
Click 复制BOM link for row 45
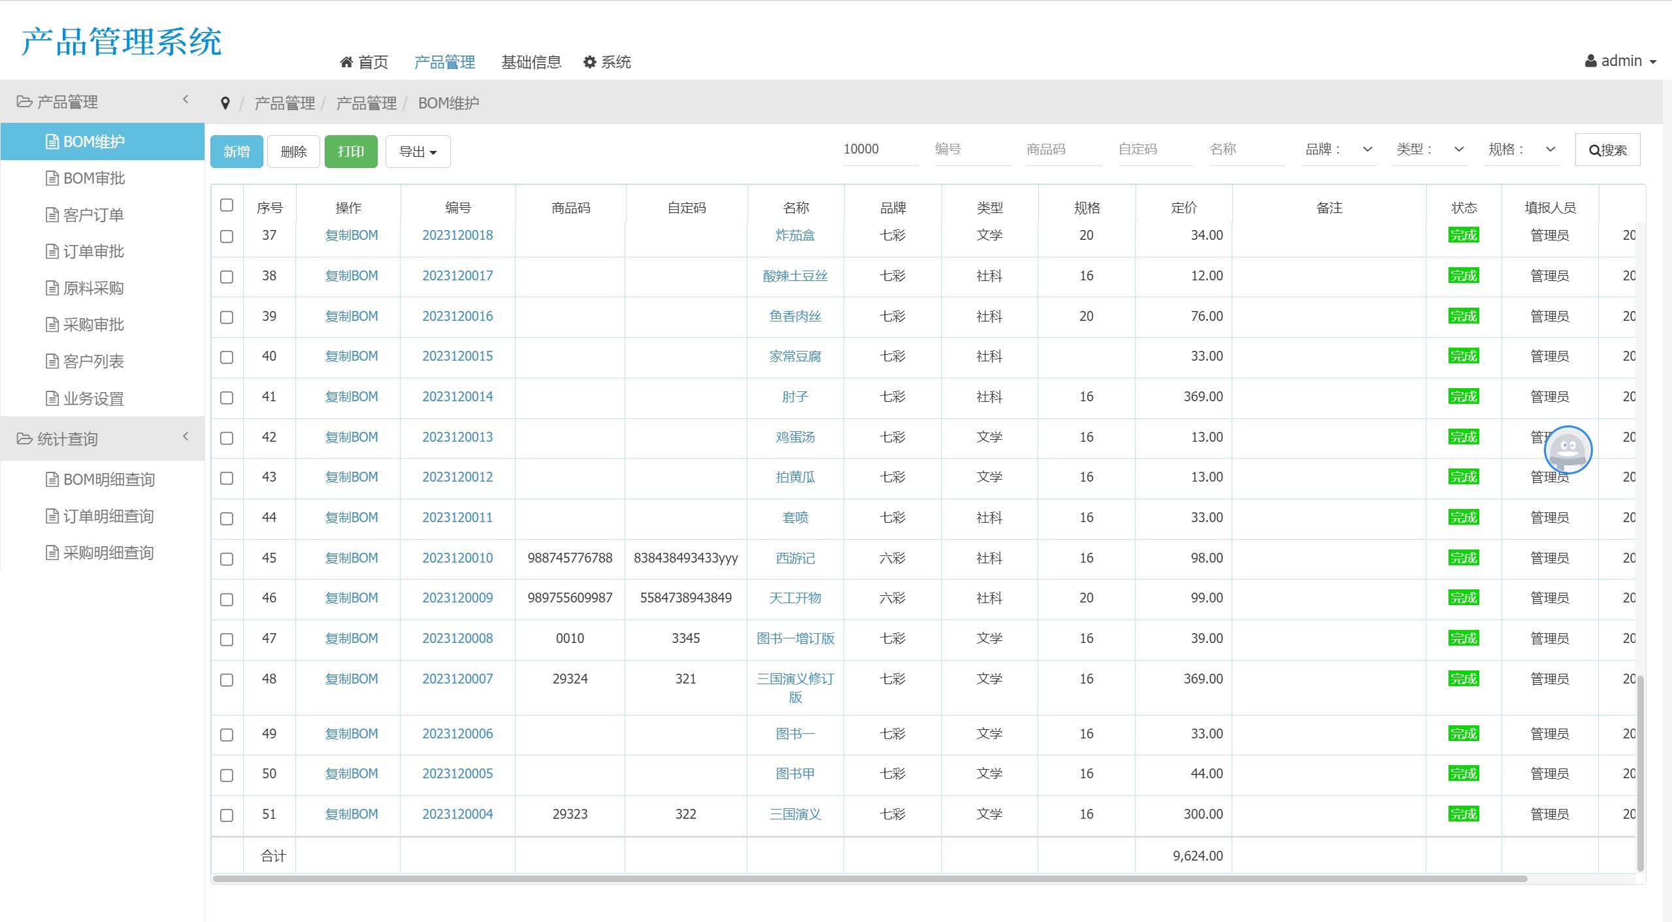352,558
